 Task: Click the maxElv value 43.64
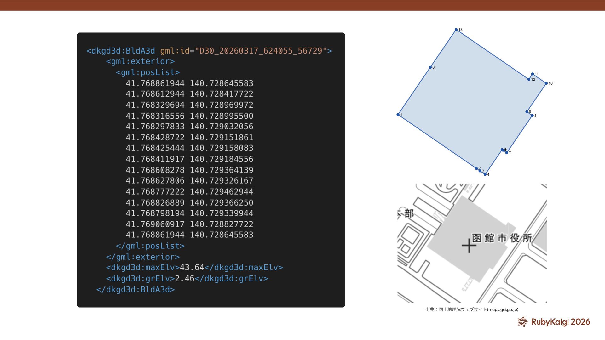[x=192, y=268]
